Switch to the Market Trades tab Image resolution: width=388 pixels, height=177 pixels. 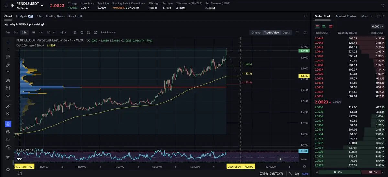pos(346,16)
